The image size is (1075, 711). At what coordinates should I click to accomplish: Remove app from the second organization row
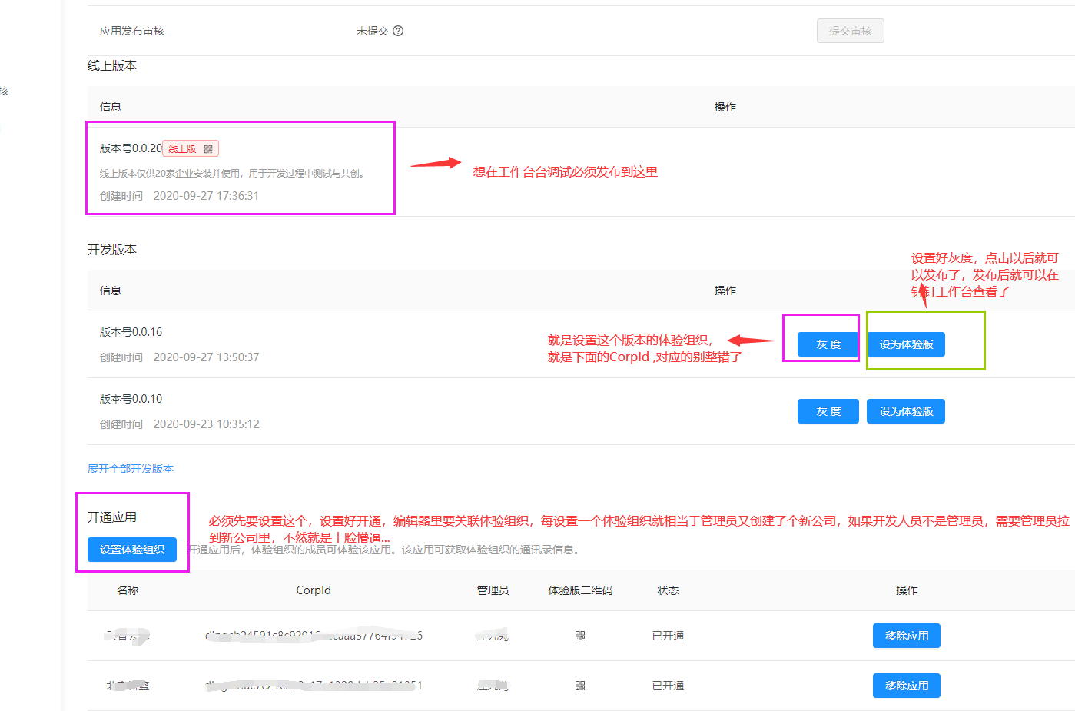pyautogui.click(x=907, y=686)
